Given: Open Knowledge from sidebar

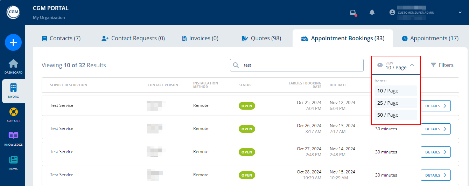Looking at the screenshot, I should (13, 139).
